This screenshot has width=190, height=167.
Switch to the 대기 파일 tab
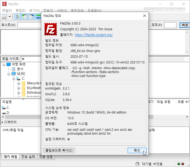coord(10,157)
